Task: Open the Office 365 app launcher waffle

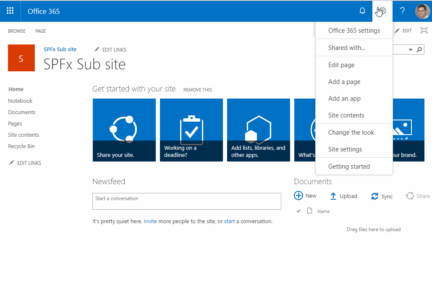Action: pos(10,11)
